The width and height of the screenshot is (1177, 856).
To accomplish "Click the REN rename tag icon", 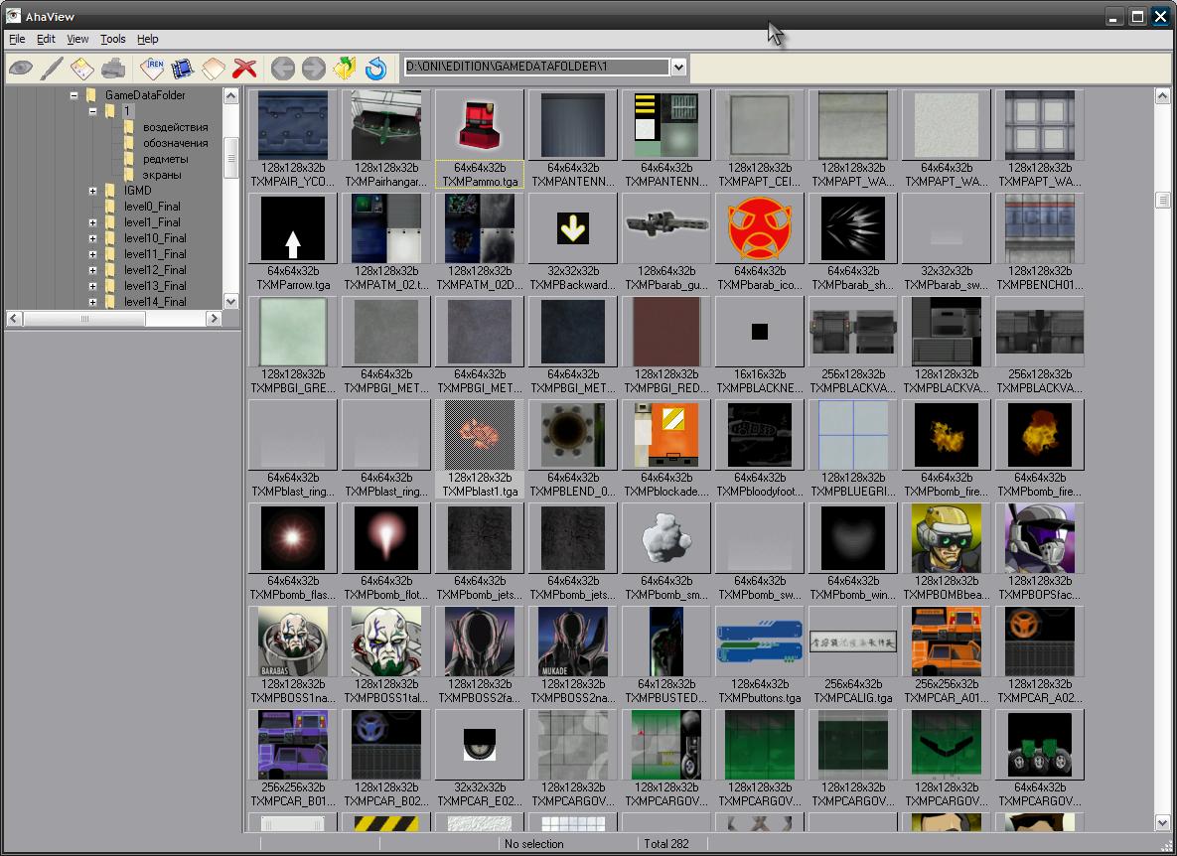I will 152,69.
